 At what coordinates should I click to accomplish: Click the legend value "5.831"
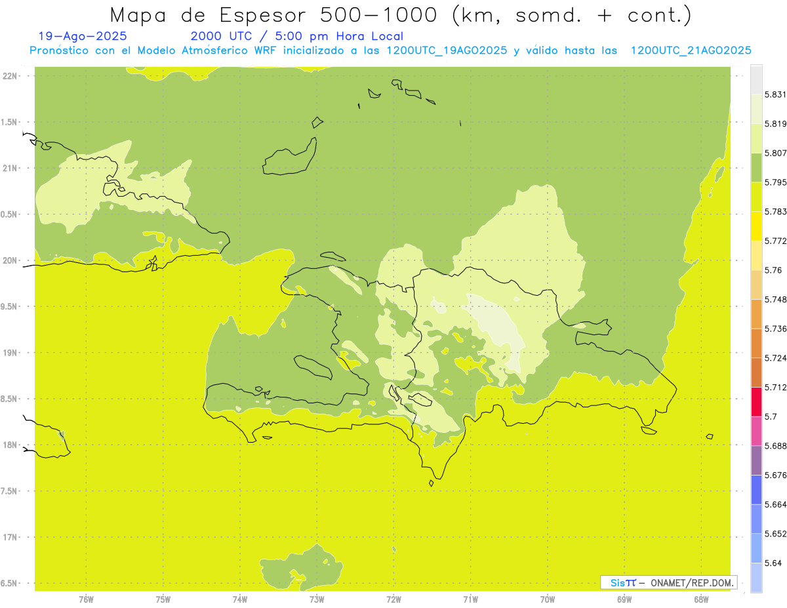(x=775, y=94)
